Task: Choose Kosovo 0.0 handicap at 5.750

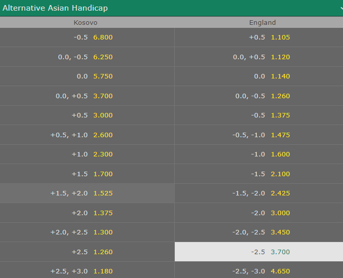Action: coord(87,76)
